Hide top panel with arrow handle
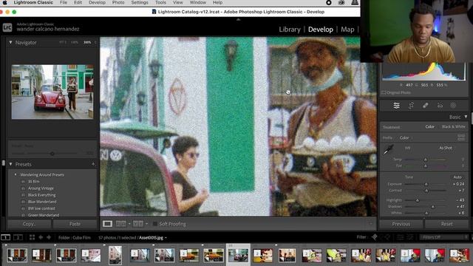 click(238, 19)
